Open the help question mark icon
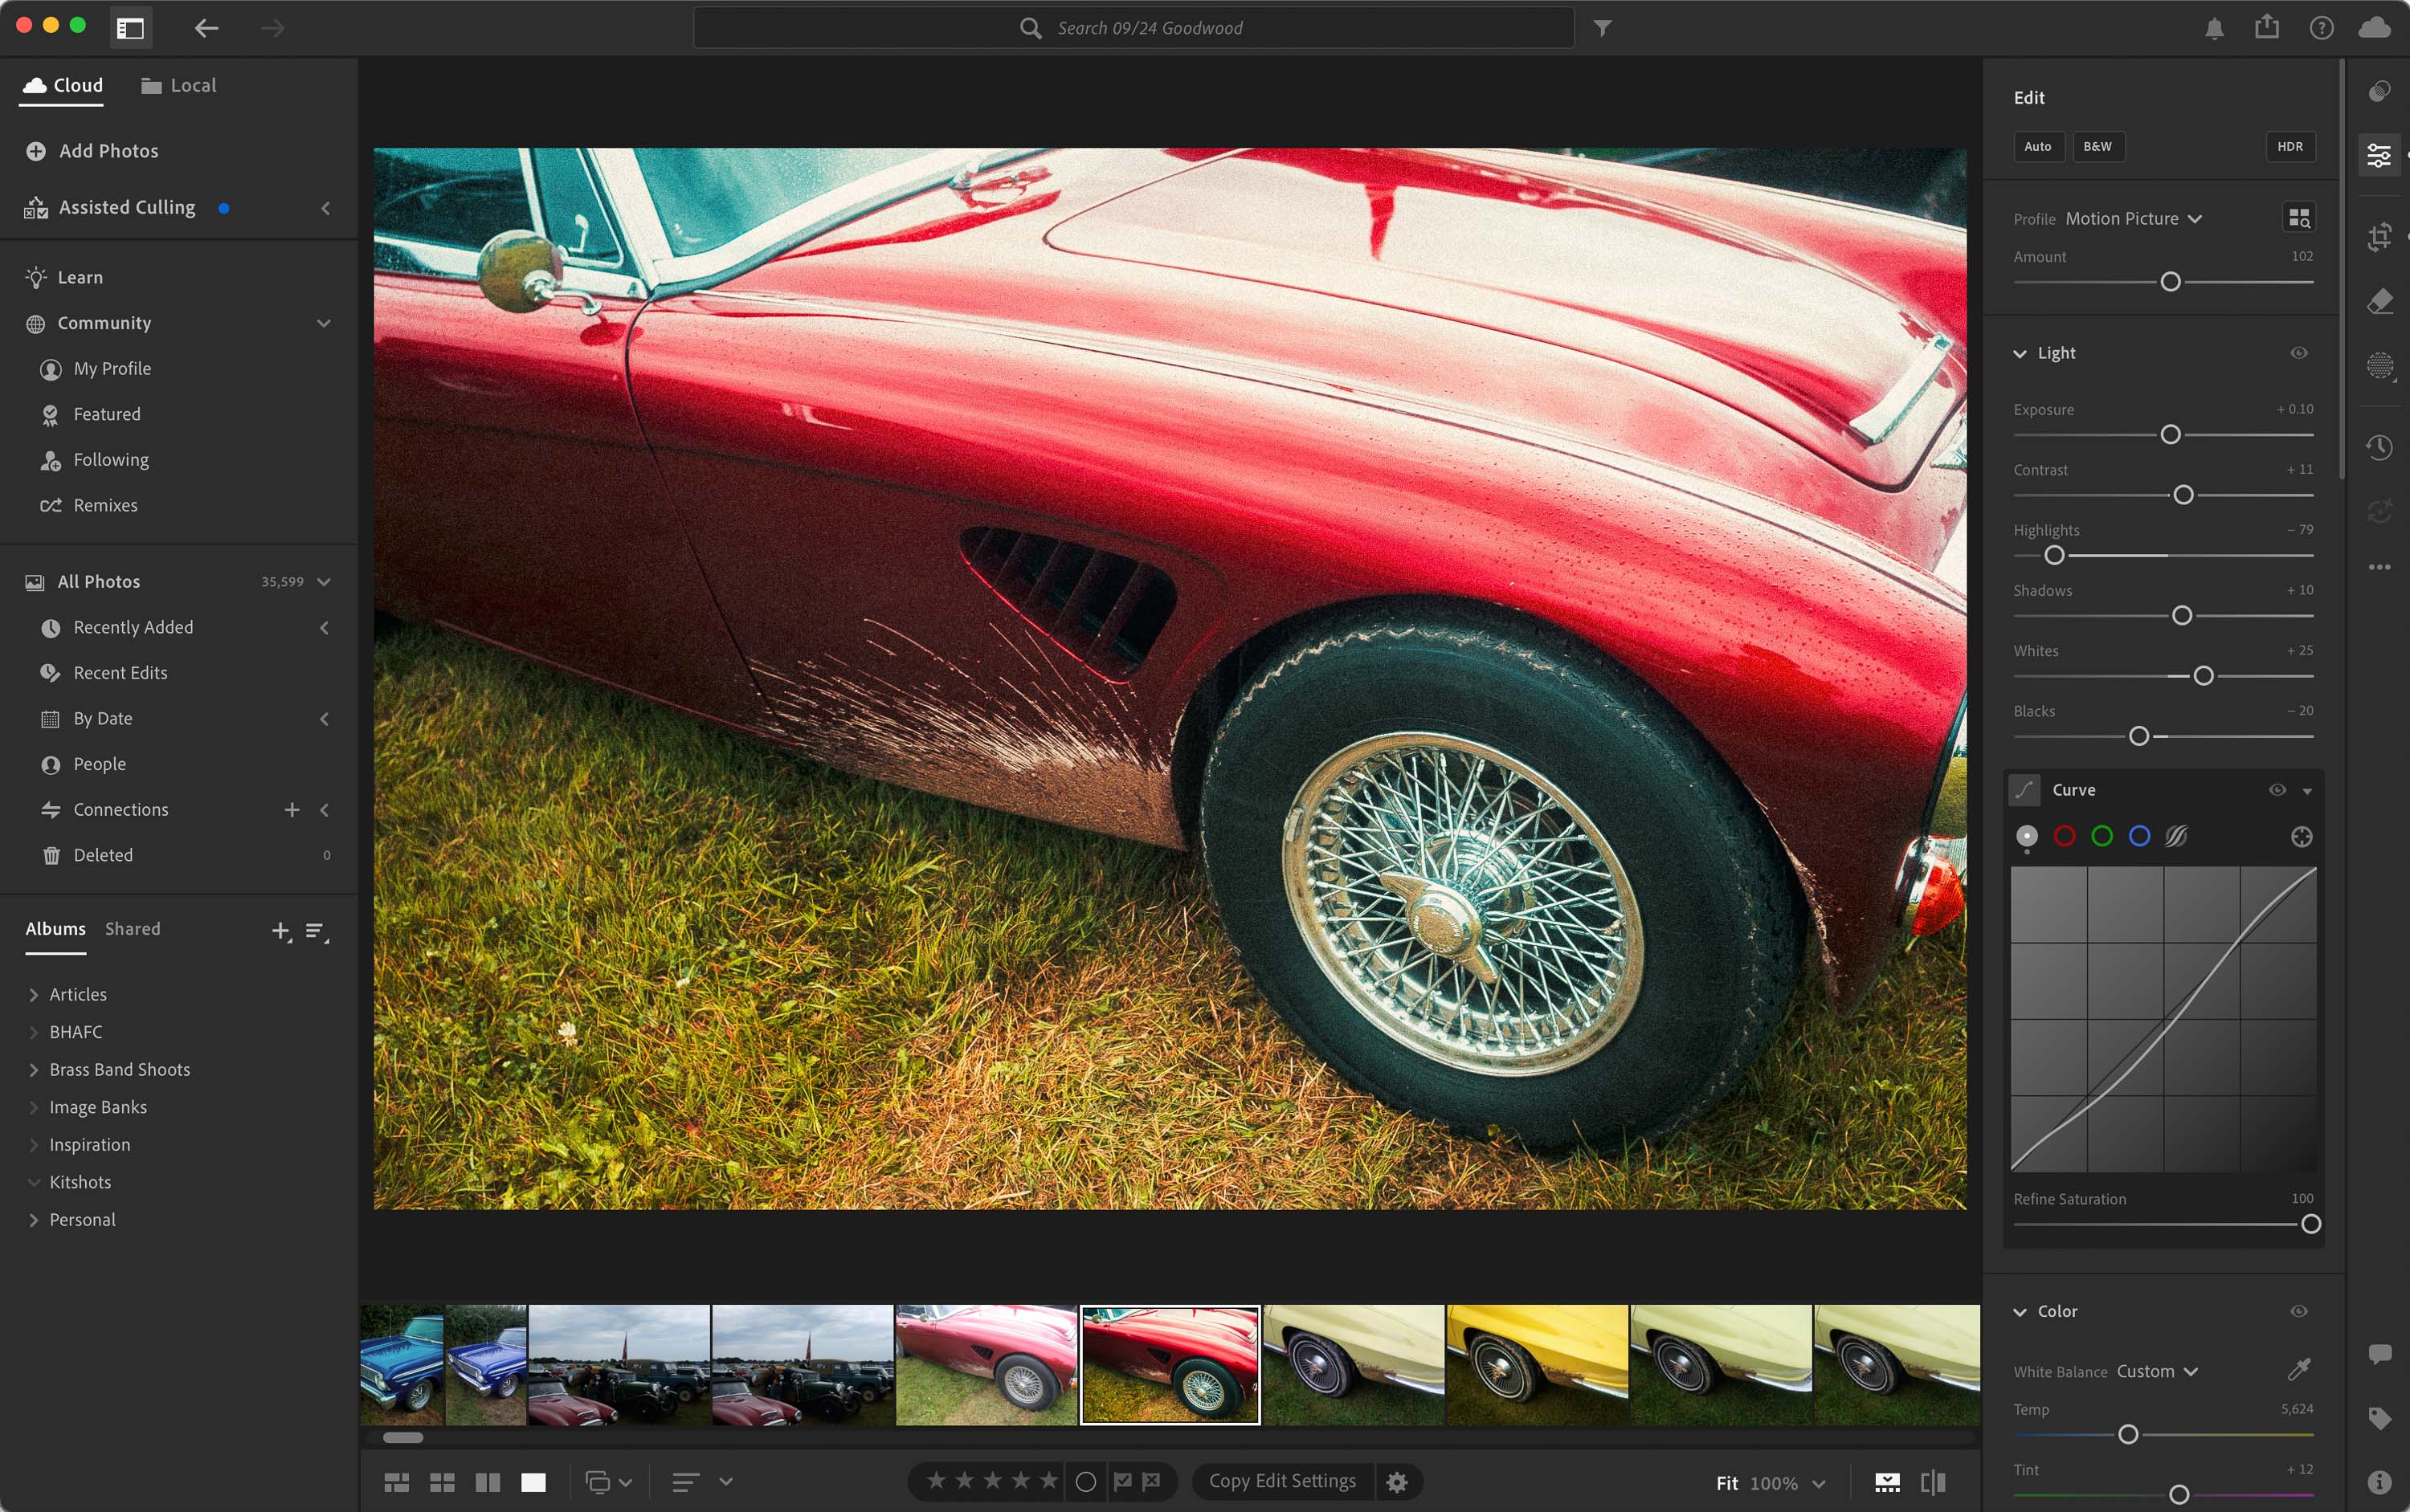The width and height of the screenshot is (2410, 1512). point(2321,28)
